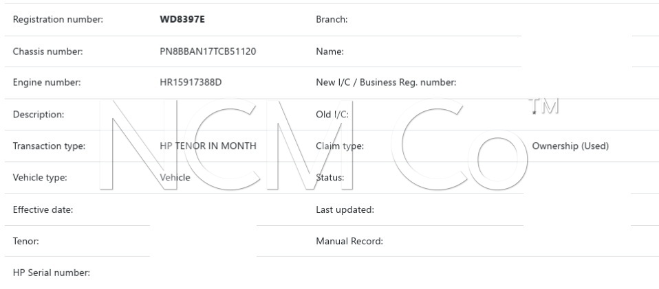659x289 pixels.
Task: Select the chassis number PN8BBAN17TCB51120
Action: pyautogui.click(x=208, y=51)
